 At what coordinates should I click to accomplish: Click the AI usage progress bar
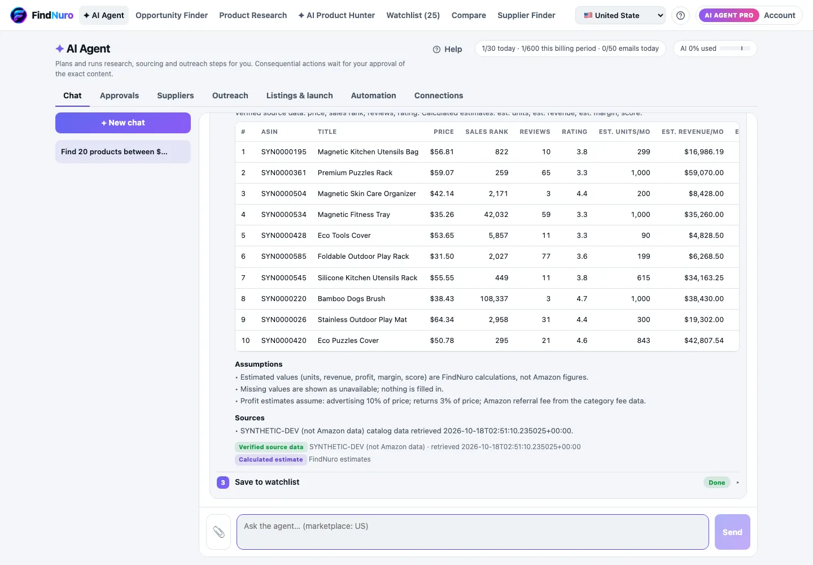[x=735, y=49]
